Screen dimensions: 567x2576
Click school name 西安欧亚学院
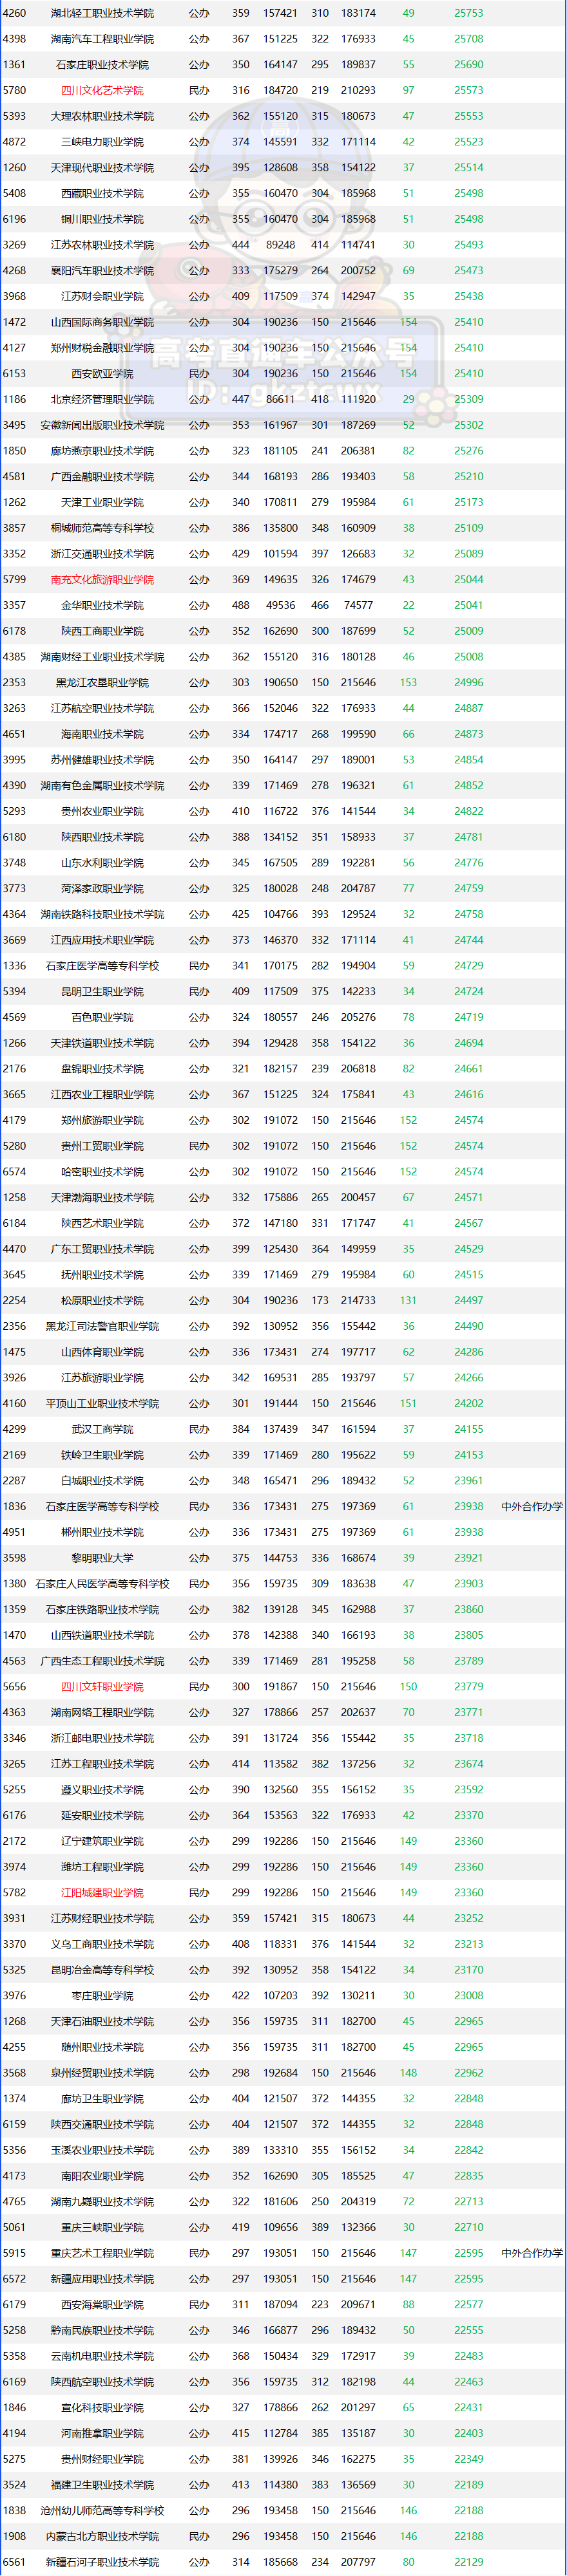102,374
